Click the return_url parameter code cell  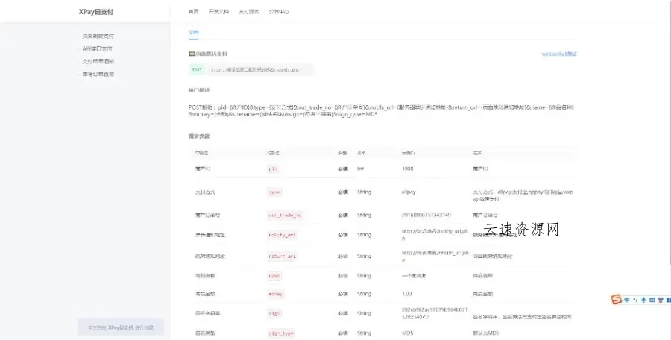point(282,256)
